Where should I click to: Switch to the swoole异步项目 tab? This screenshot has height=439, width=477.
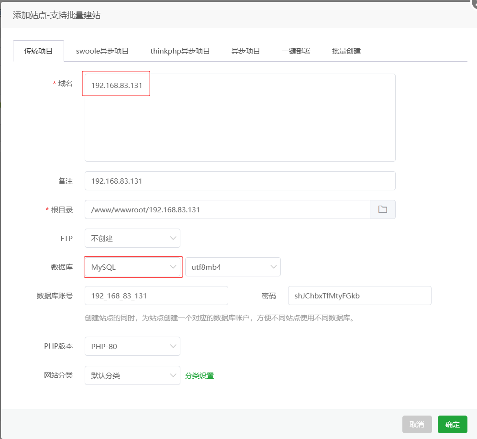(x=102, y=51)
